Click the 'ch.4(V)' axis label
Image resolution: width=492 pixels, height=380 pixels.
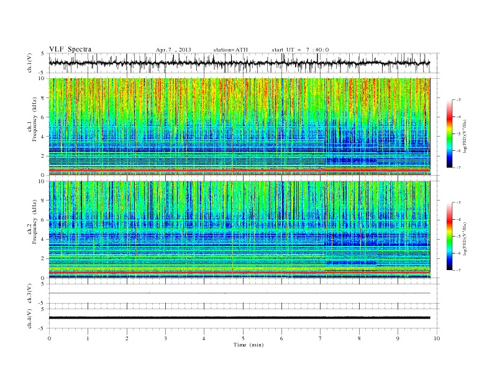[x=30, y=319]
